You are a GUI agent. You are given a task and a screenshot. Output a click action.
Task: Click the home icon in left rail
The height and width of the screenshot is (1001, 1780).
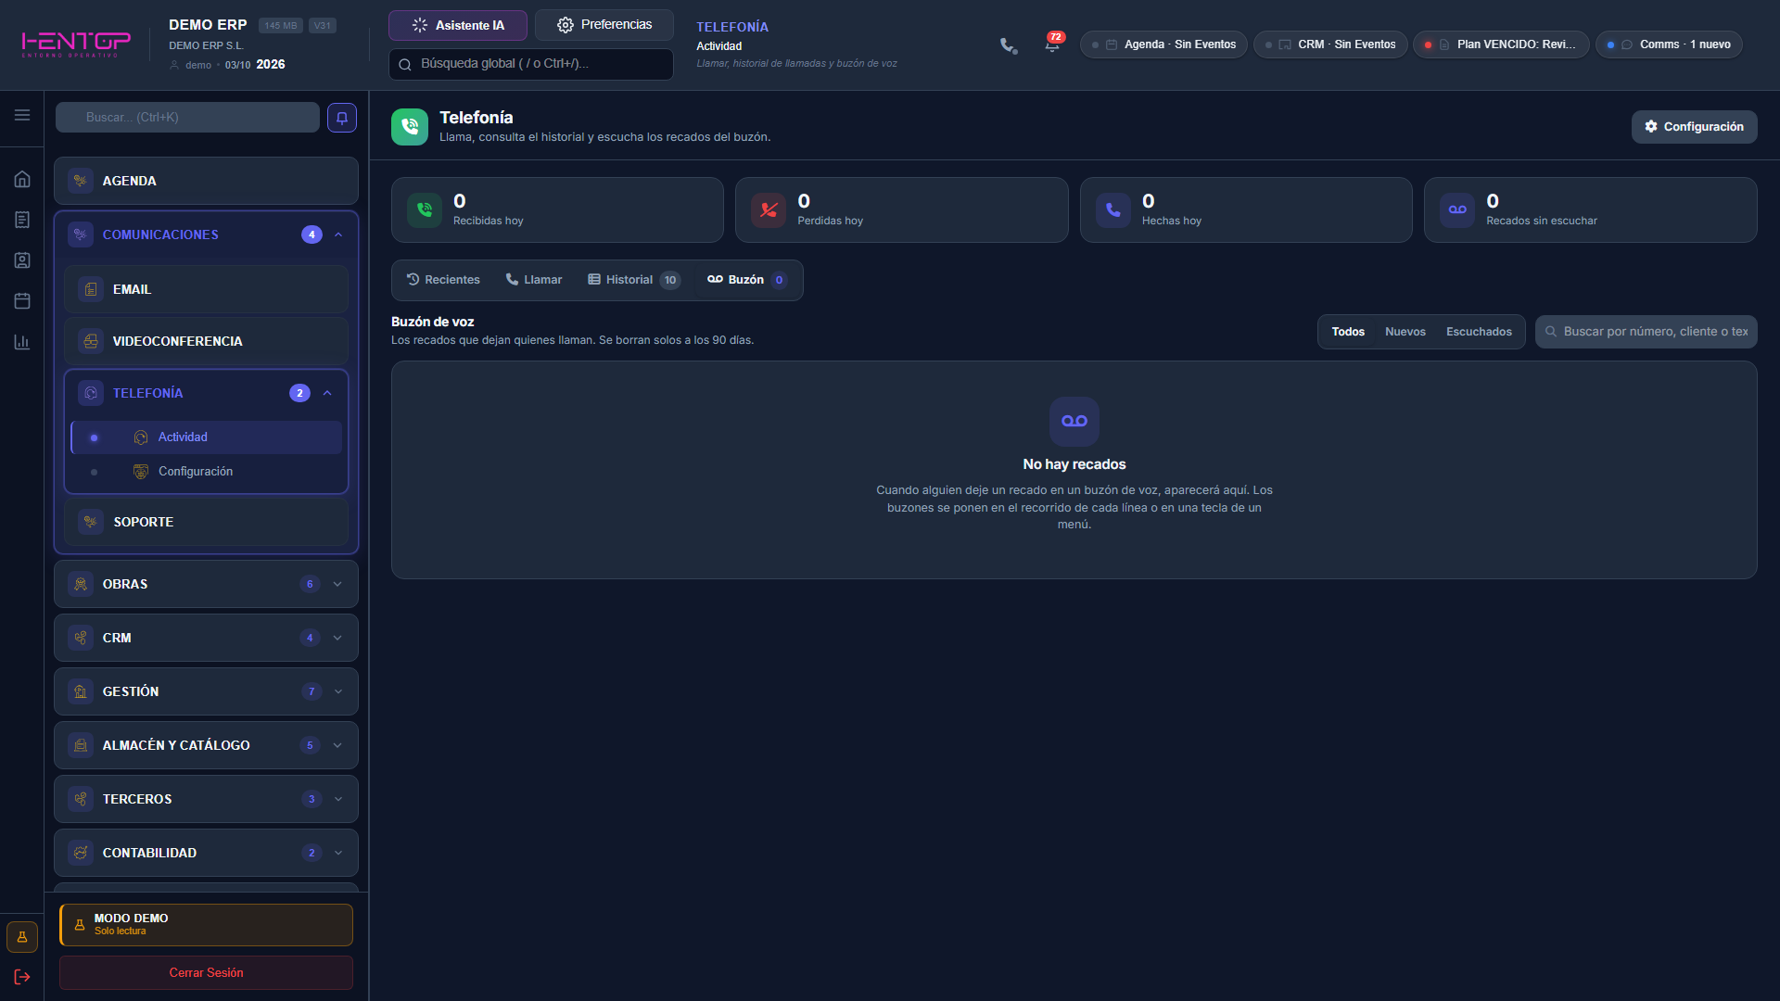[22, 179]
